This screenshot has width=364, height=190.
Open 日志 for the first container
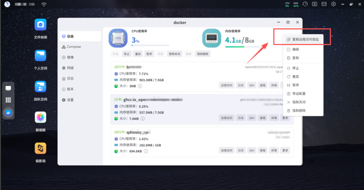[241, 85]
